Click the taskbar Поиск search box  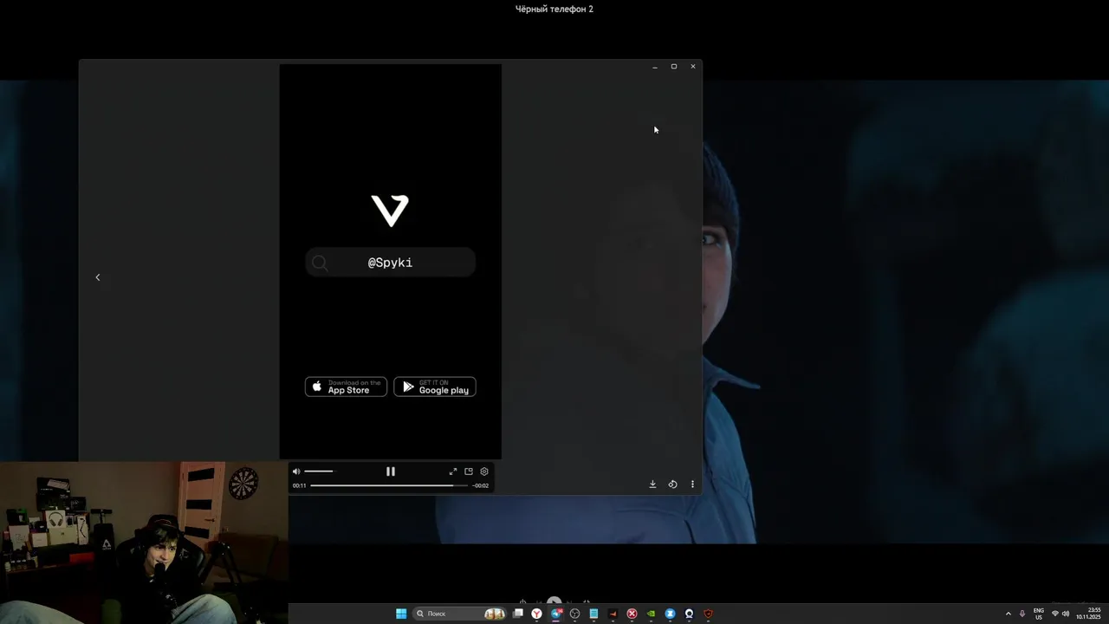(x=459, y=614)
